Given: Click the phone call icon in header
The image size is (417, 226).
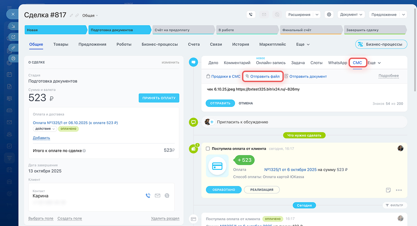Looking at the screenshot, I should click(x=251, y=15).
